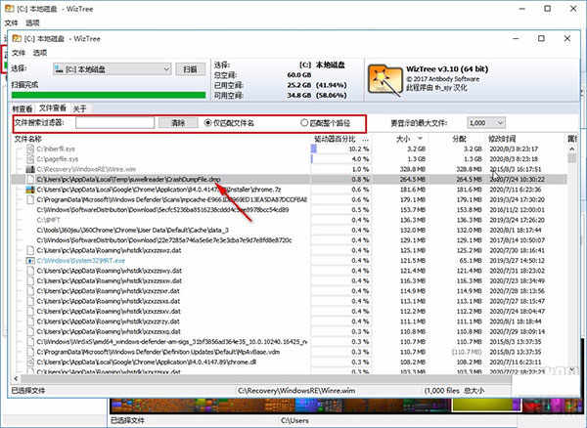The height and width of the screenshot is (428, 587).
Task: Click the sort arrow on the 大小 column header
Action: [420, 139]
